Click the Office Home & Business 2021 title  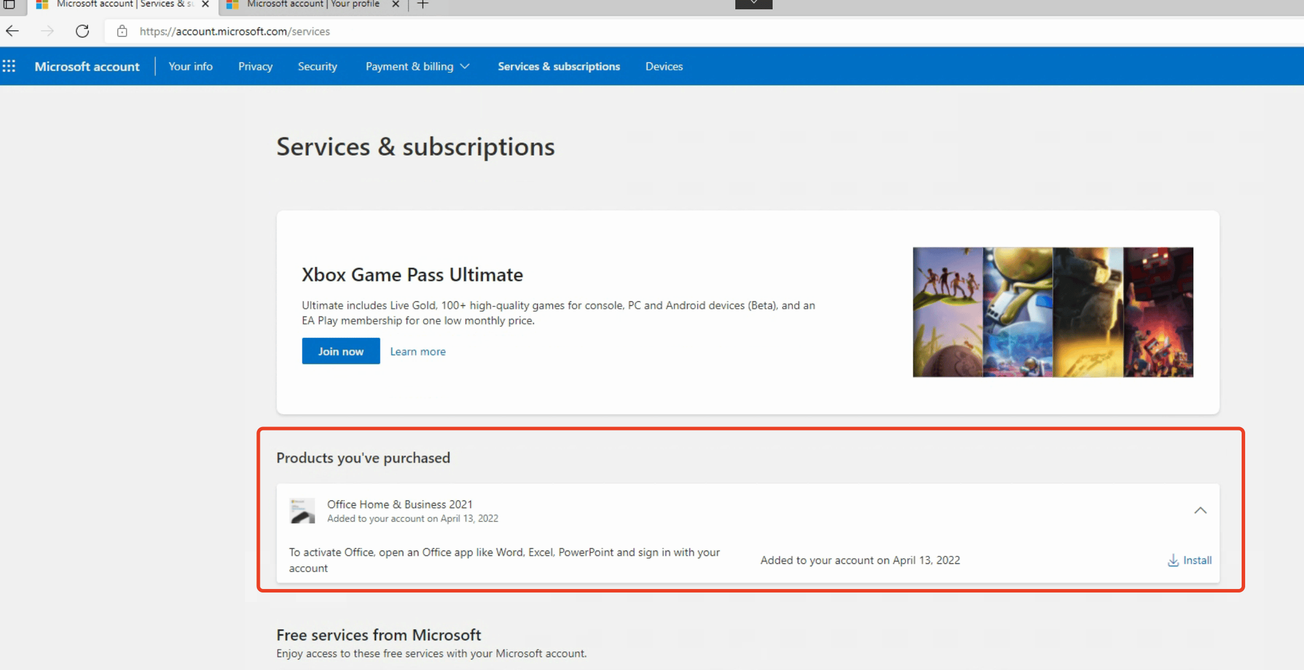pos(400,504)
